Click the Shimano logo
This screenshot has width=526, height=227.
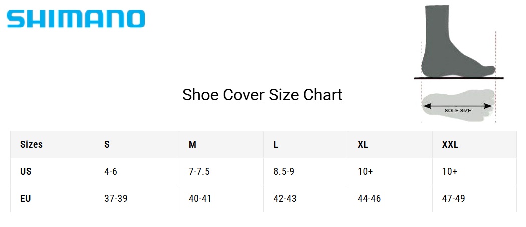pos(76,19)
